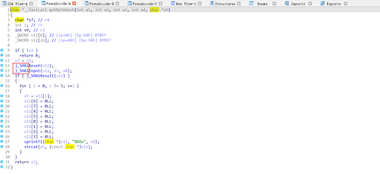Toggle breakpoint dot on line 14
380x175 pixels.
tap(2, 76)
